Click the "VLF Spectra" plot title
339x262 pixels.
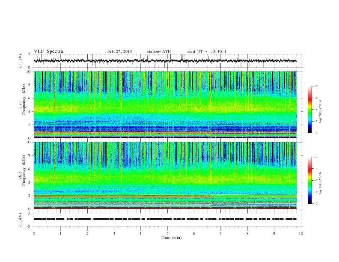click(48, 51)
